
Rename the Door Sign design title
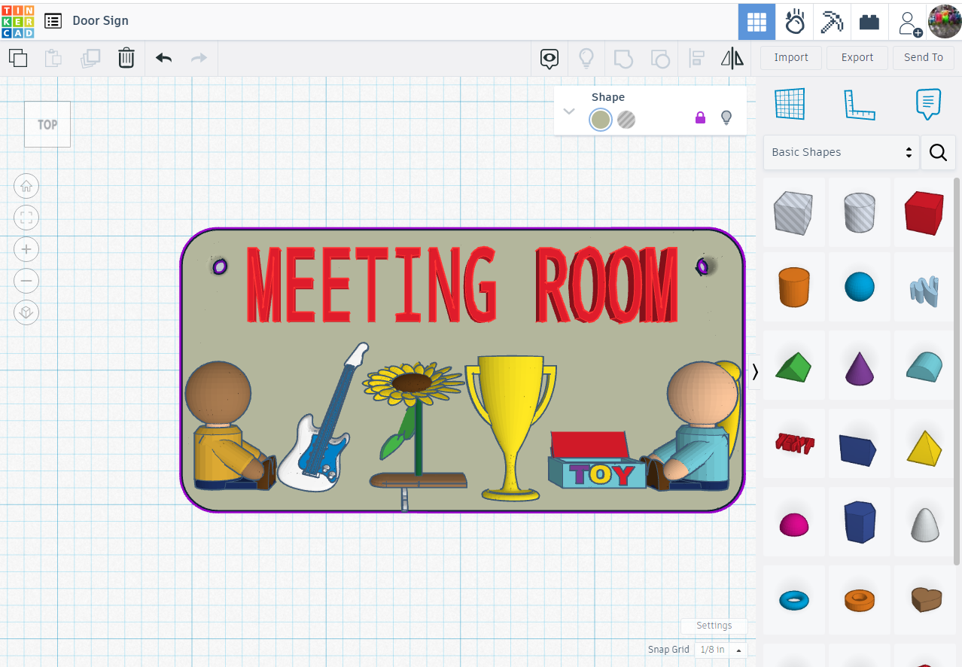pyautogui.click(x=100, y=20)
